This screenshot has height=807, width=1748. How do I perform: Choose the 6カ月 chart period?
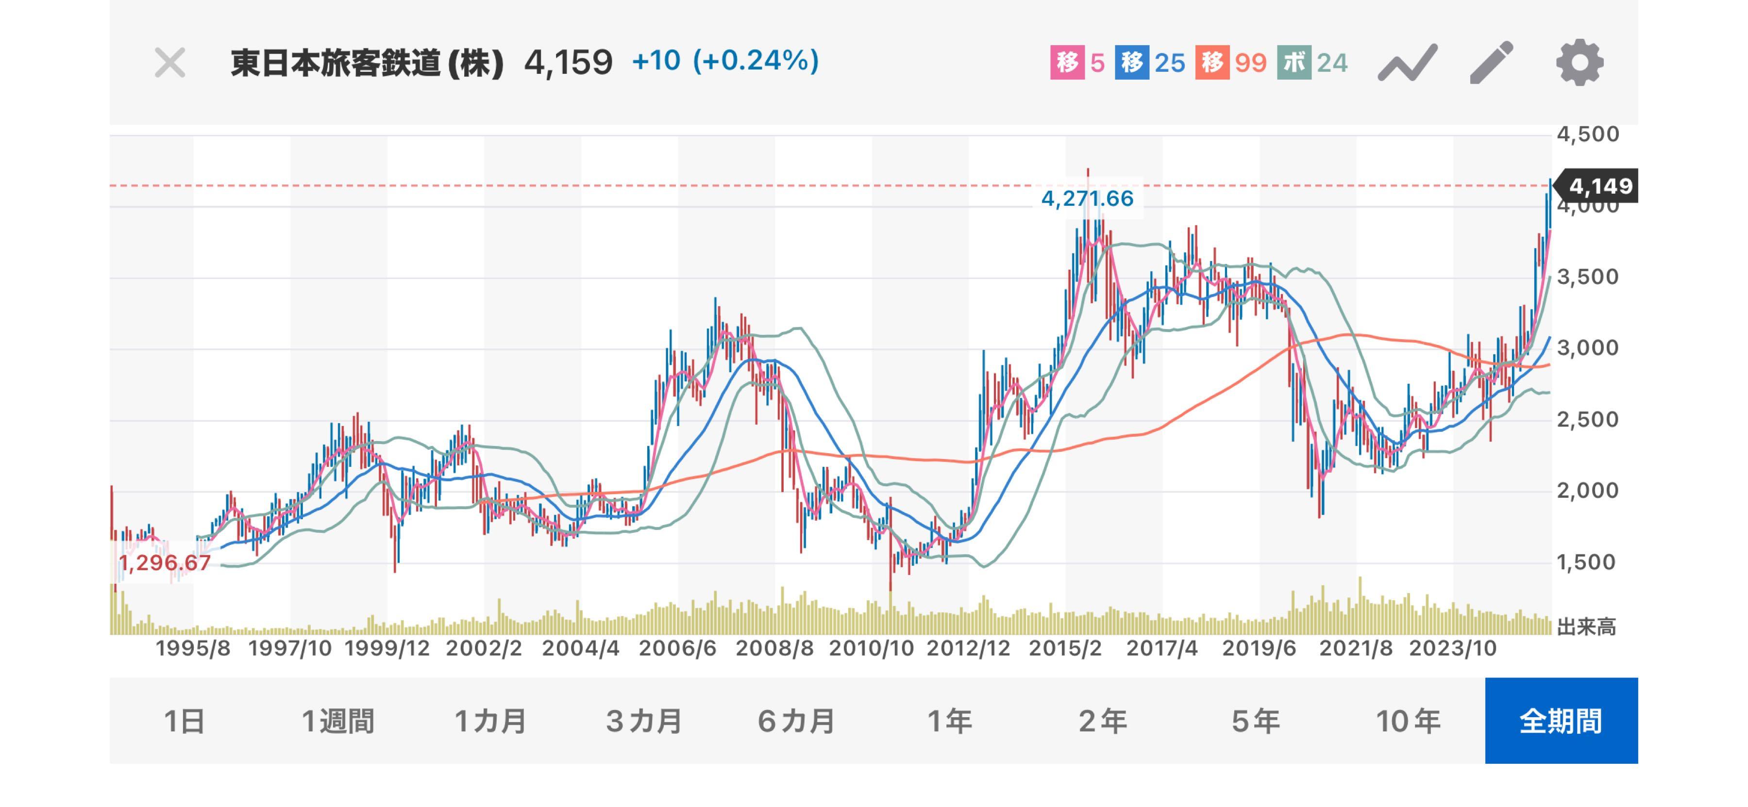pyautogui.click(x=797, y=721)
